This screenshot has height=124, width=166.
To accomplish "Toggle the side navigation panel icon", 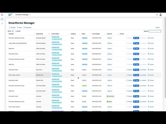I will [2, 15].
